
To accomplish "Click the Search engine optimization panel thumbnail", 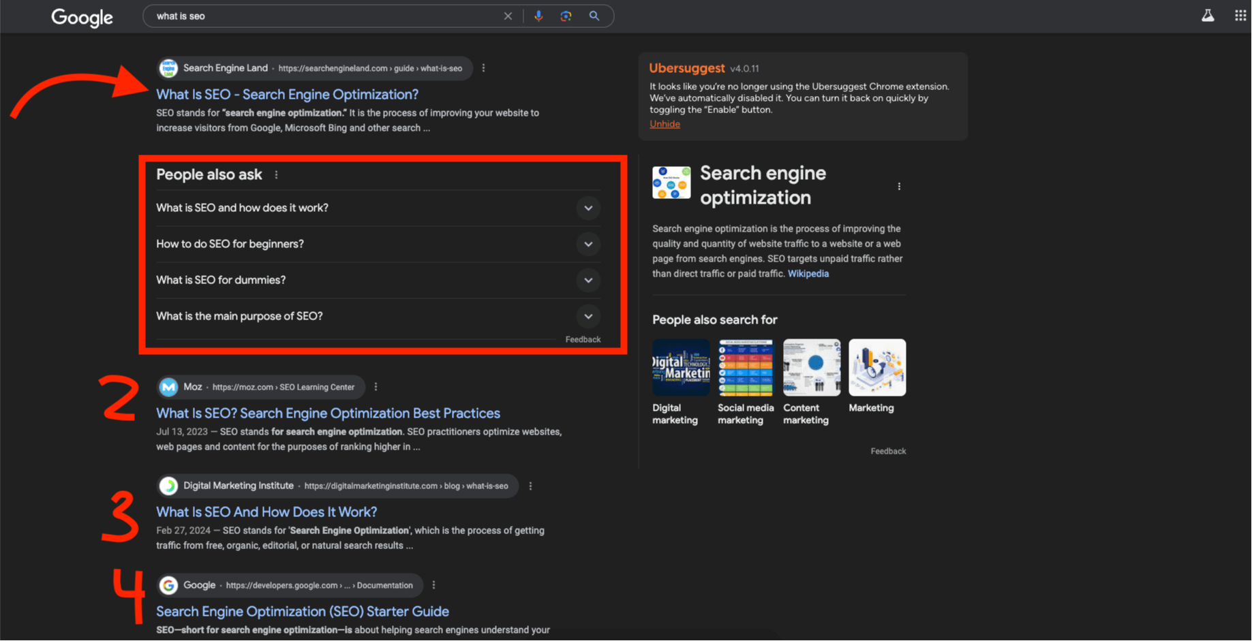I will pos(671,183).
